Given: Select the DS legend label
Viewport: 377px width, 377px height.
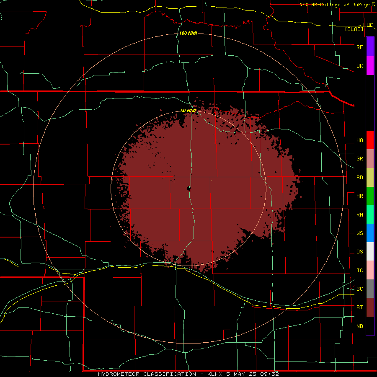Looking at the screenshot, I should (359, 252).
